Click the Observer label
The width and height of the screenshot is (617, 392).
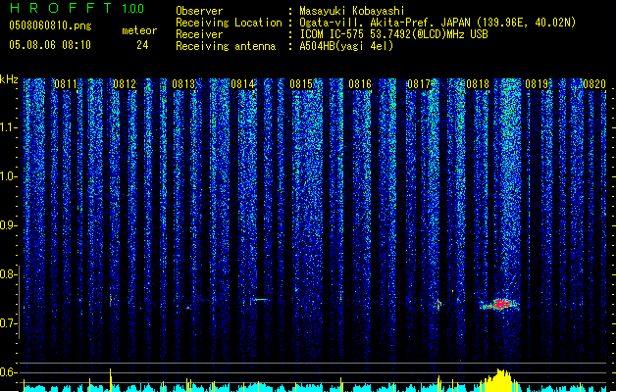[199, 11]
